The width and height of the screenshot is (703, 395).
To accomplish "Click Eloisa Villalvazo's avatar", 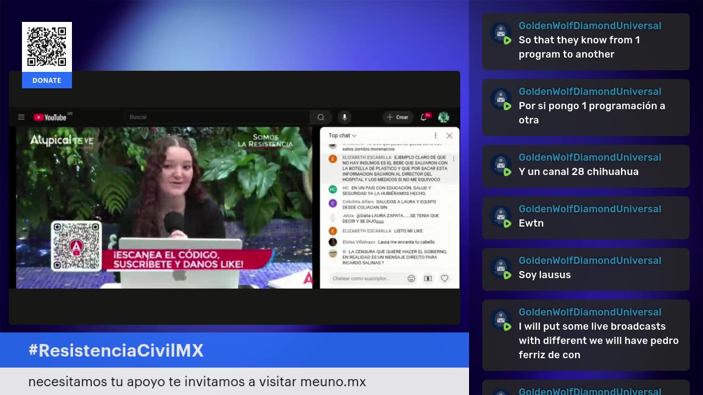I will coord(332,242).
